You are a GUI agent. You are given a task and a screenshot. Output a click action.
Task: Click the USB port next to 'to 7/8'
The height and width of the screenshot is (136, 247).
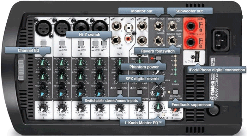[197, 57]
